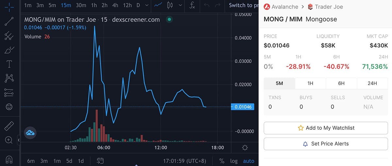This screenshot has width=392, height=166.
Task: Select the 30m timeframe
Action: (x=81, y=5)
